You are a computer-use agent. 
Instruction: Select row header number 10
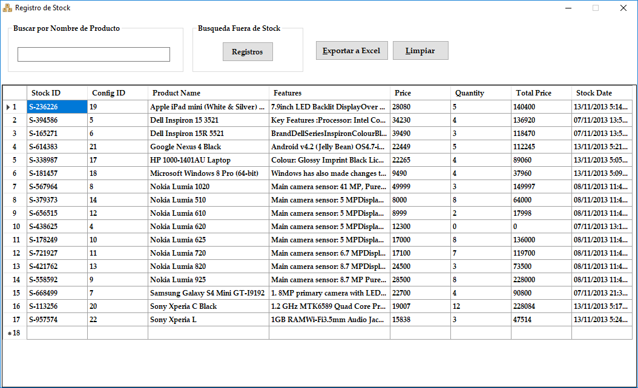click(15, 226)
